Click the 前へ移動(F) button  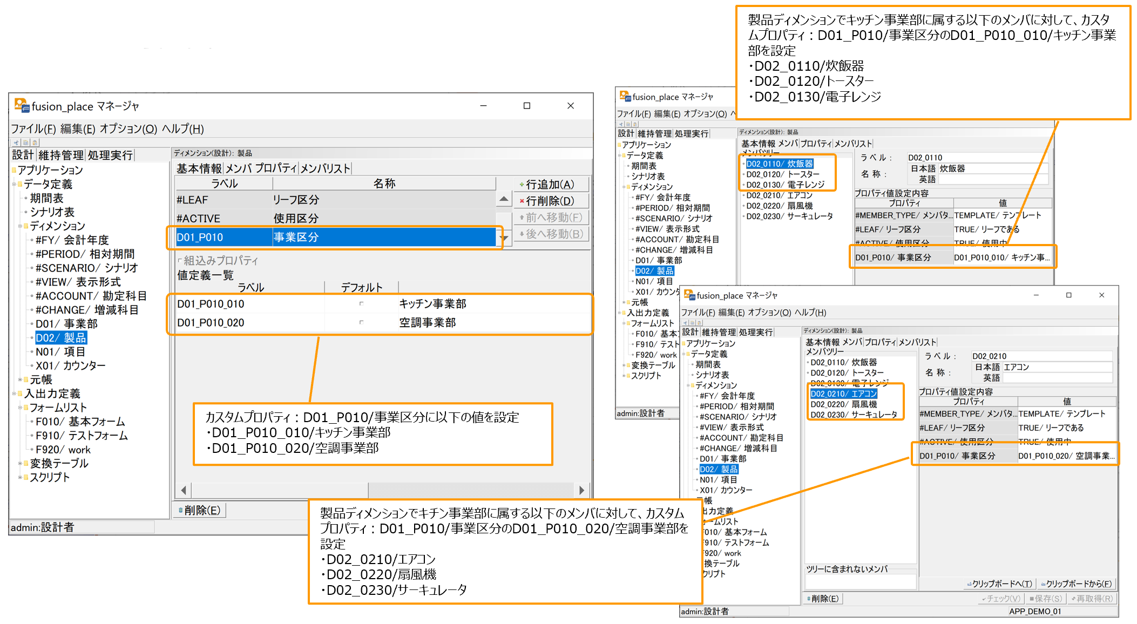pos(551,218)
